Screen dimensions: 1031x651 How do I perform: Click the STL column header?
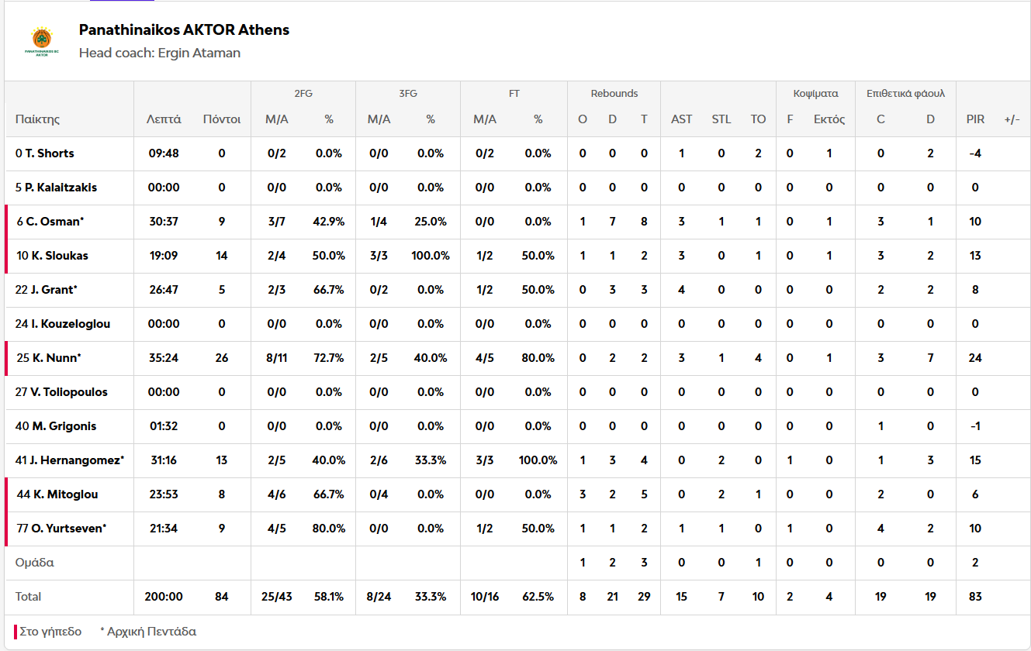721,119
